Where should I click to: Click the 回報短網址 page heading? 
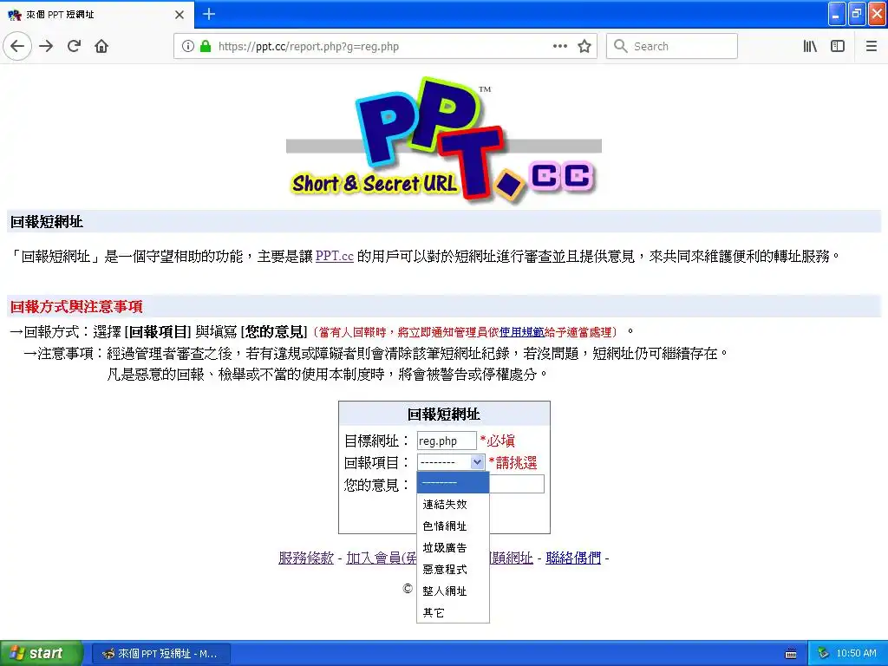tap(47, 221)
